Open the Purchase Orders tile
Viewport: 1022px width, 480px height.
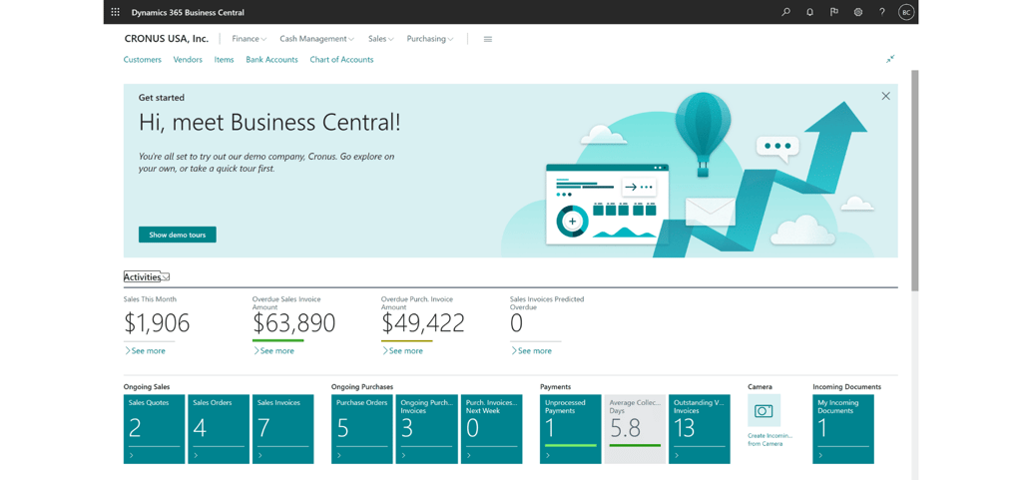click(362, 428)
